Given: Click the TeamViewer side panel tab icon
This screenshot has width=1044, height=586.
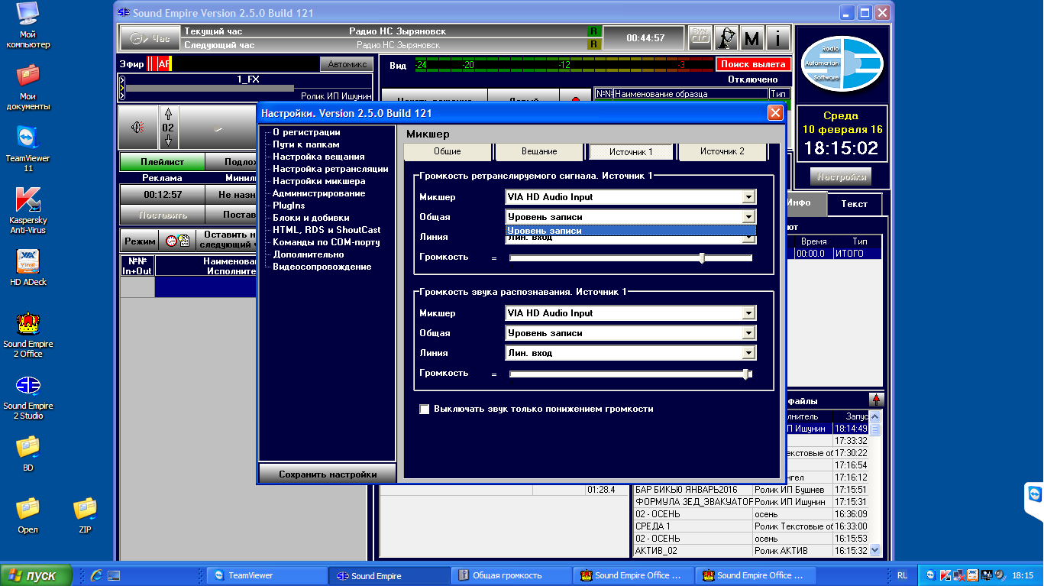Looking at the screenshot, I should [1034, 494].
